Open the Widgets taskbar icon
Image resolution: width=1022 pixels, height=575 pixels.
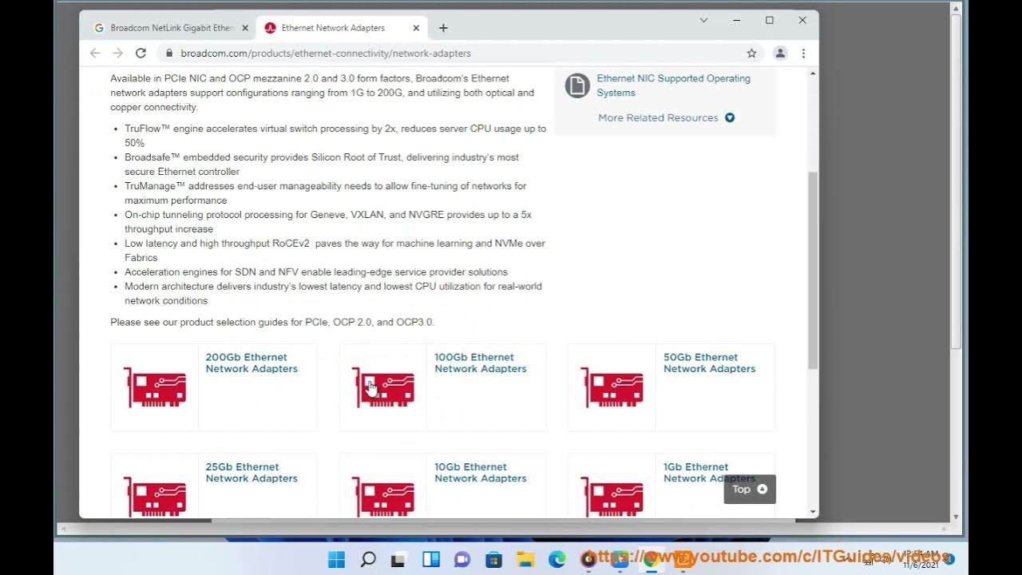click(431, 559)
